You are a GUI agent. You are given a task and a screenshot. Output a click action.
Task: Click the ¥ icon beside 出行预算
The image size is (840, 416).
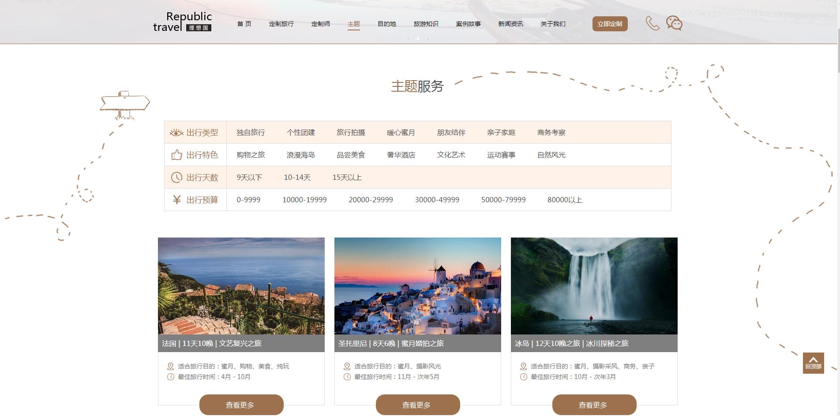(176, 200)
